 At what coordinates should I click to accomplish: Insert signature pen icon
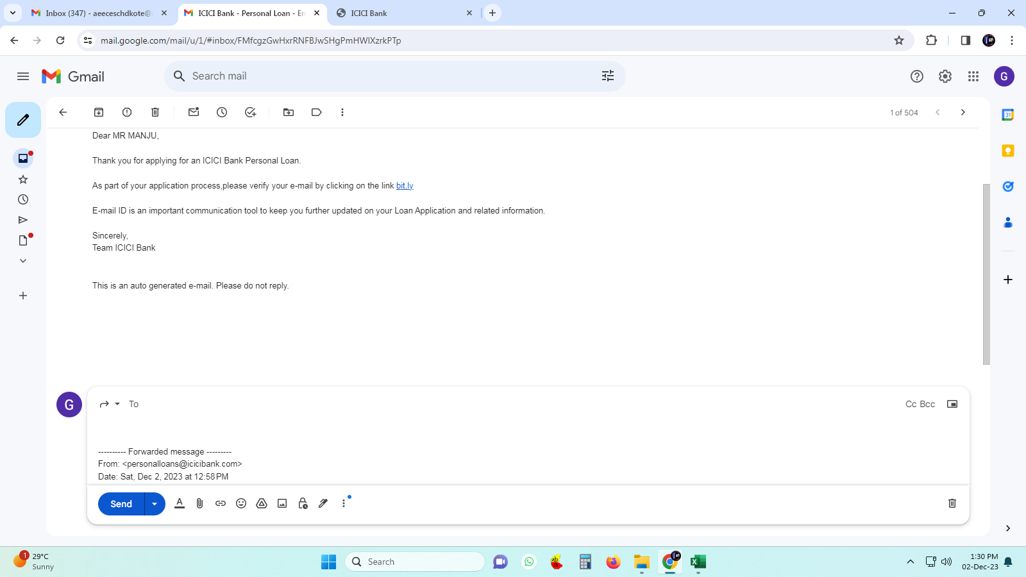[x=323, y=503]
